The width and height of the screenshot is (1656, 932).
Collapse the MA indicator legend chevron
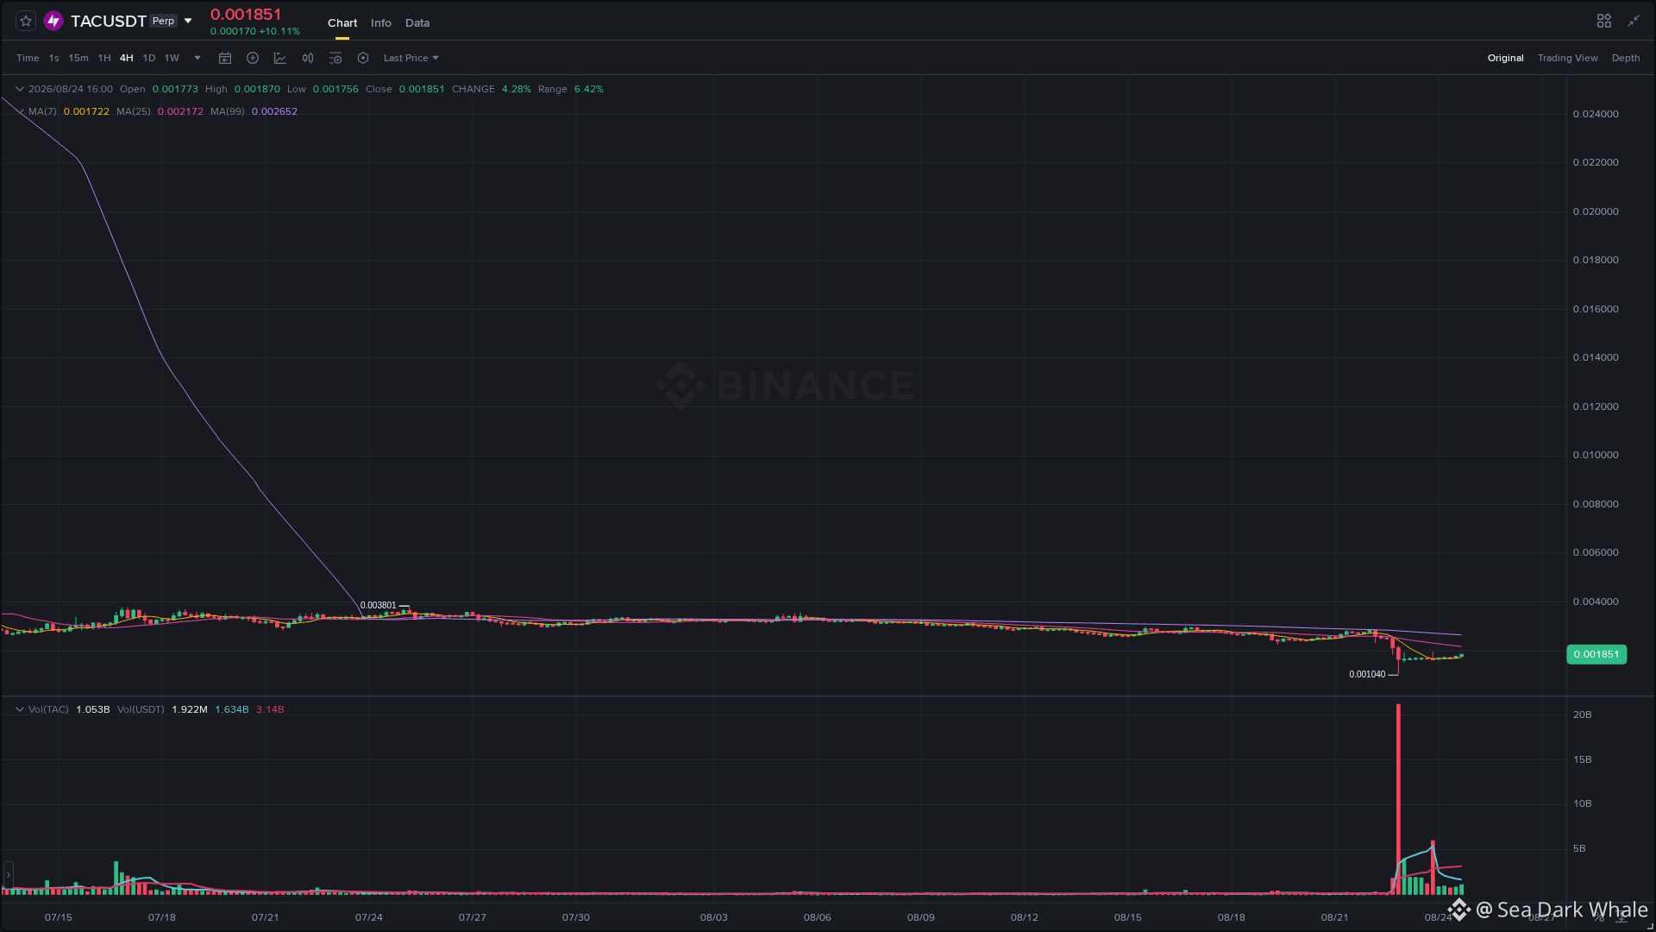pyautogui.click(x=20, y=111)
